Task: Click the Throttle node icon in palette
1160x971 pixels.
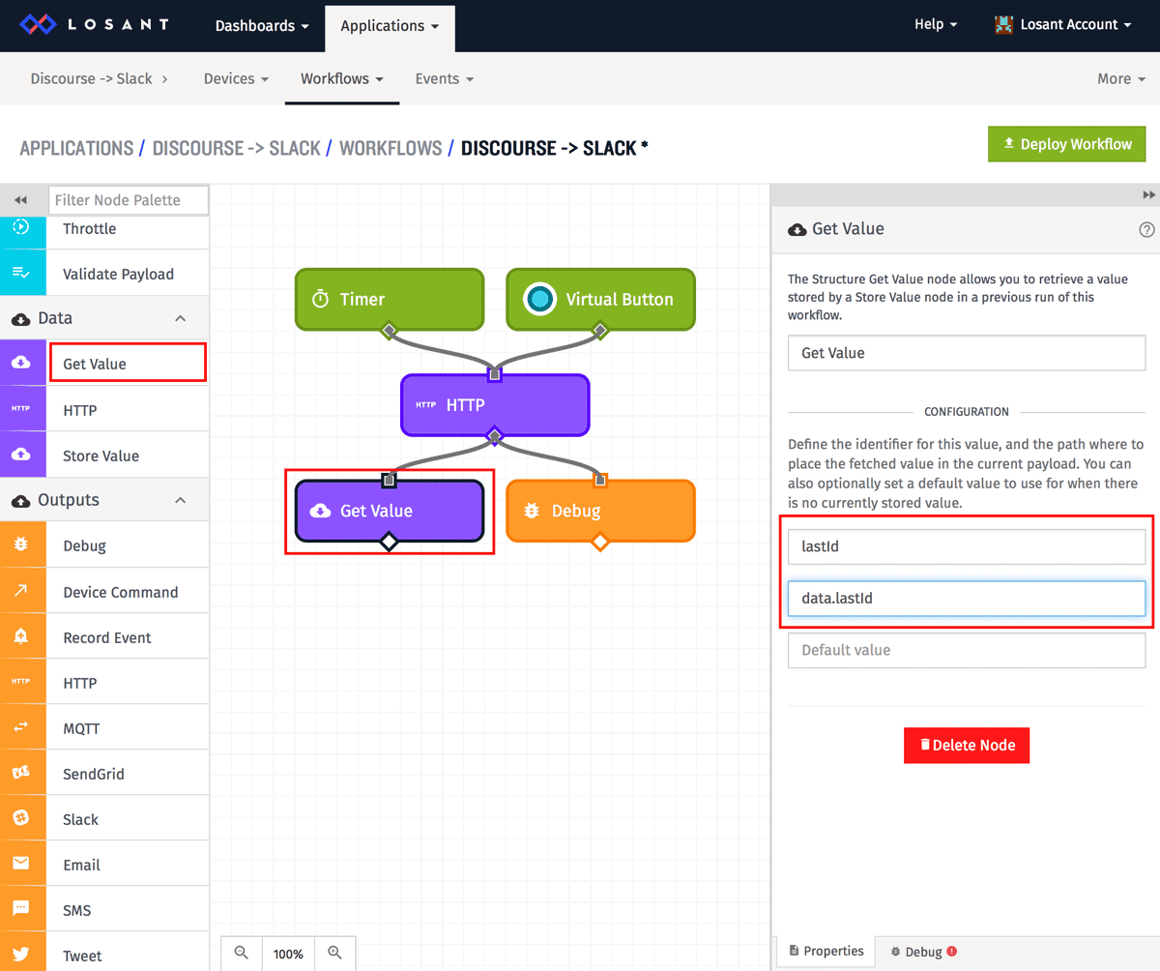Action: pos(22,228)
